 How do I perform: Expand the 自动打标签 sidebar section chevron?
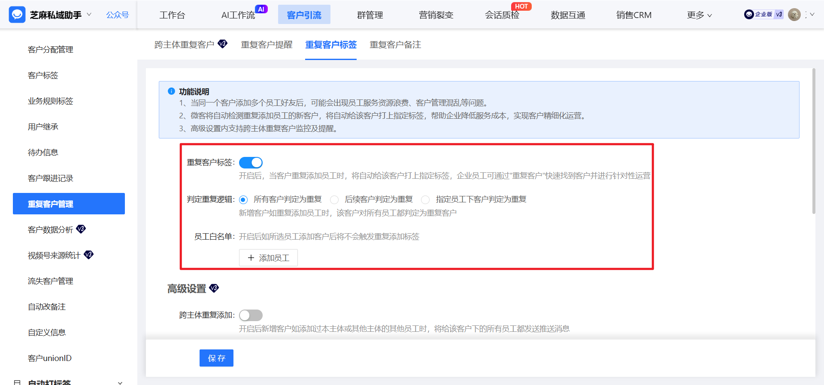120,382
